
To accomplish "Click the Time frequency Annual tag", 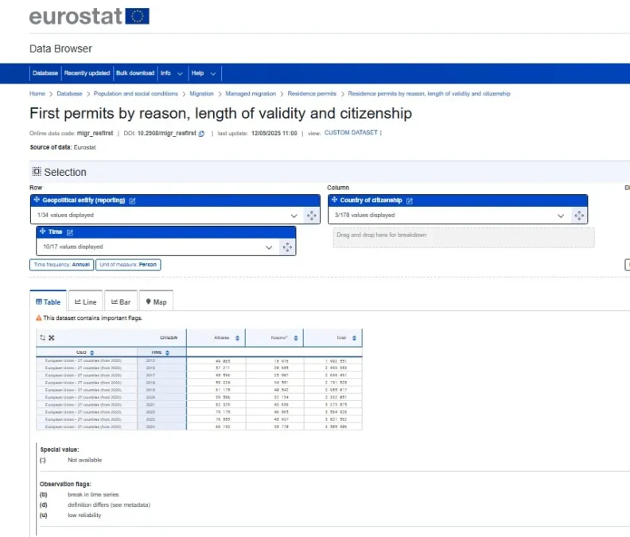I will tap(61, 264).
